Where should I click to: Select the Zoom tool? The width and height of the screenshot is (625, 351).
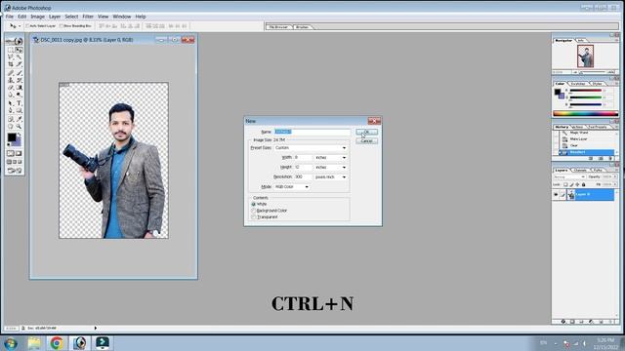point(19,126)
